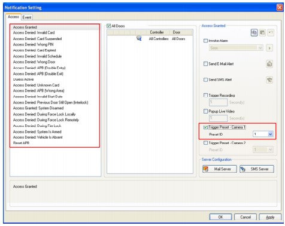Click the Cancel button
This screenshot has height=226, width=285.
(x=245, y=217)
